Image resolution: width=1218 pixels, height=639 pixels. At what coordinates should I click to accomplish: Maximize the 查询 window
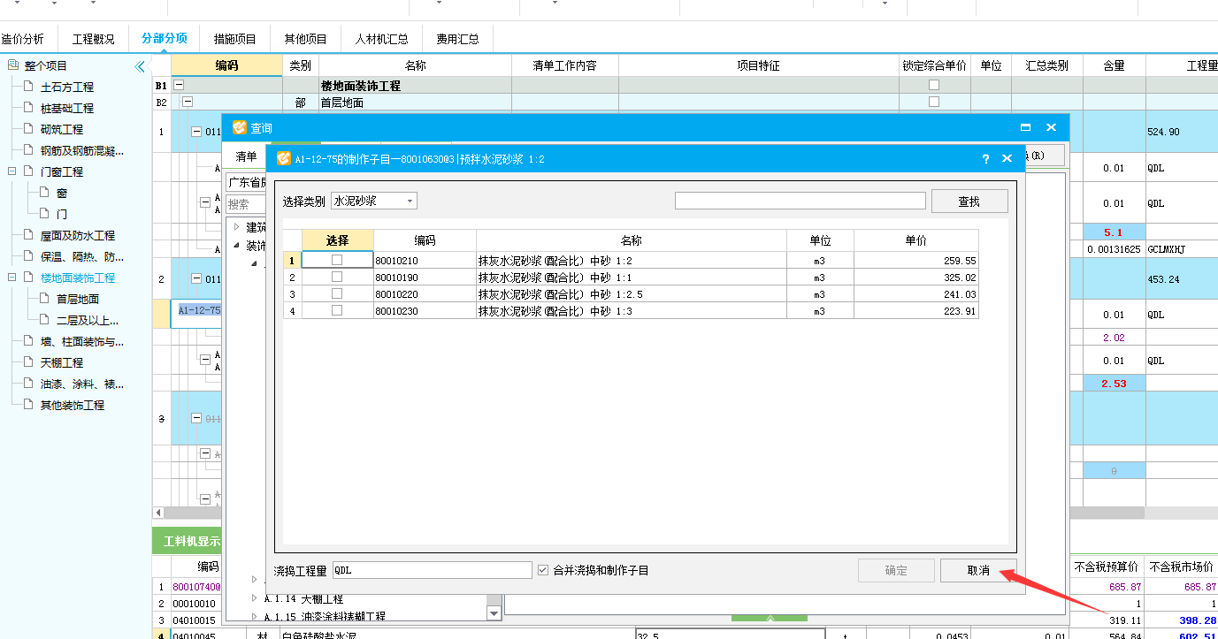tap(1026, 127)
